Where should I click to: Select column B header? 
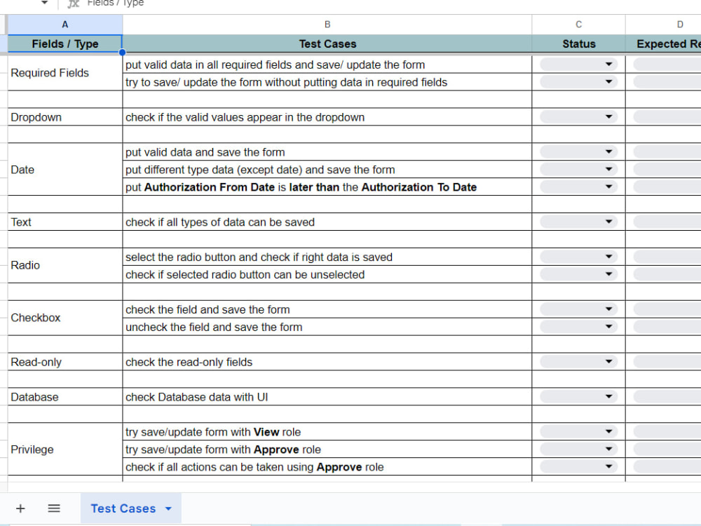(327, 25)
